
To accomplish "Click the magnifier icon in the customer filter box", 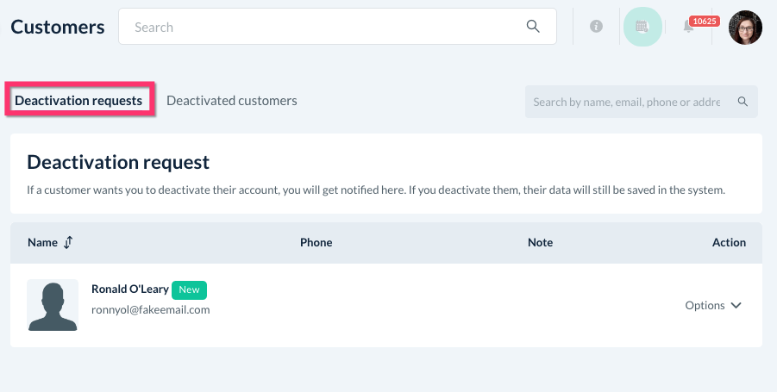I will pos(743,102).
